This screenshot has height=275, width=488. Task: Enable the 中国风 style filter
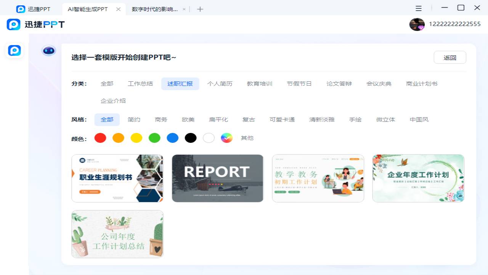coord(419,119)
